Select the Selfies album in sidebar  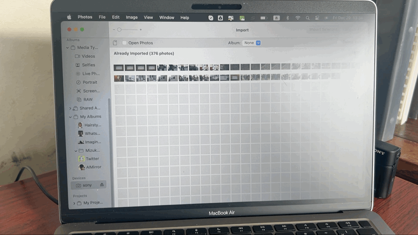(88, 65)
